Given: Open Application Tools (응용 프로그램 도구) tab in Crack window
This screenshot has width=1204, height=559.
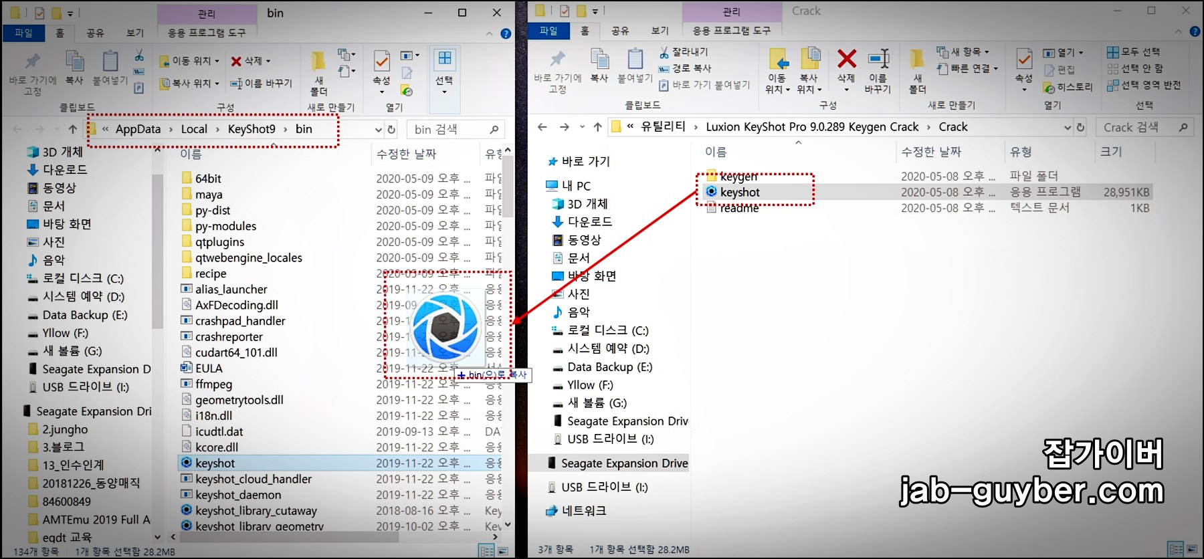Looking at the screenshot, I should tap(732, 31).
